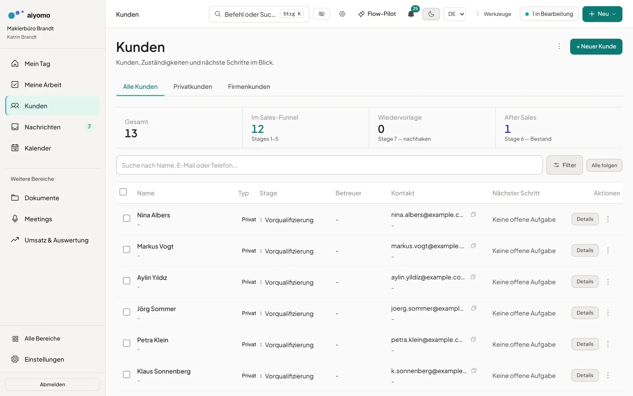Switch to Alle Kunden tab
The height and width of the screenshot is (396, 633).
point(140,87)
